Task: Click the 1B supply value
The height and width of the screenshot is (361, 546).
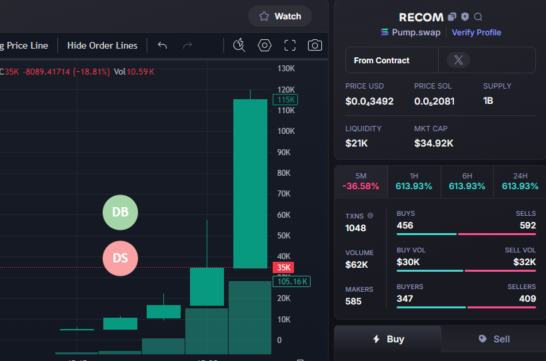Action: [x=488, y=101]
